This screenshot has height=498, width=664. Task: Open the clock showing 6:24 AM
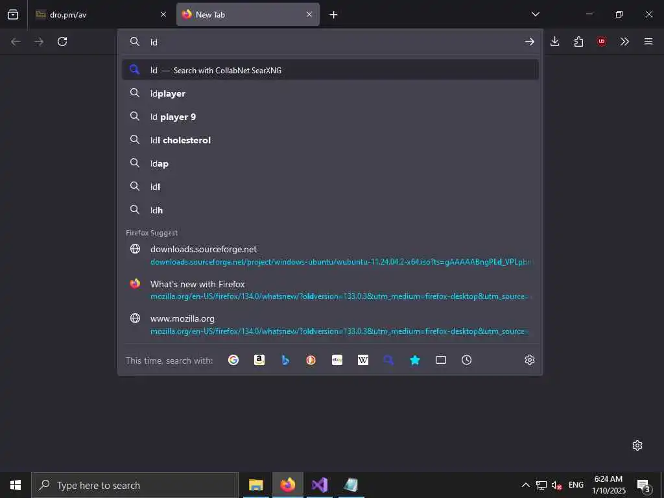tap(608, 485)
